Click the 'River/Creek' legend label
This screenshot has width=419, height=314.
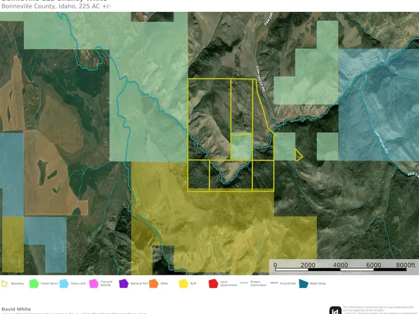click(x=288, y=284)
